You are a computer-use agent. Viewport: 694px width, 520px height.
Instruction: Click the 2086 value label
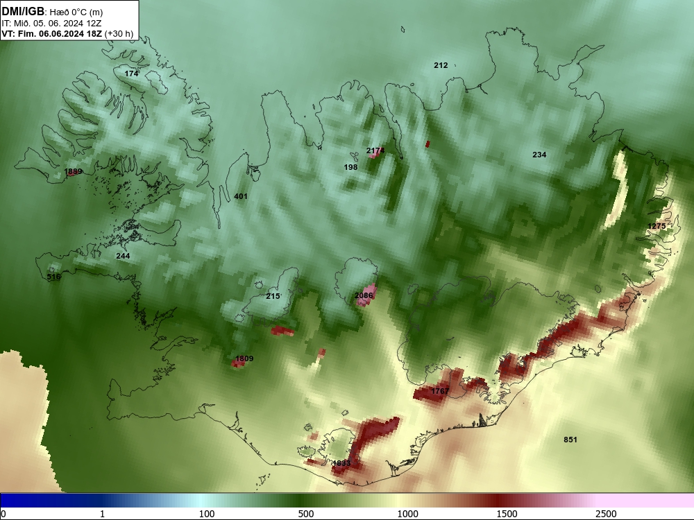pos(364,295)
